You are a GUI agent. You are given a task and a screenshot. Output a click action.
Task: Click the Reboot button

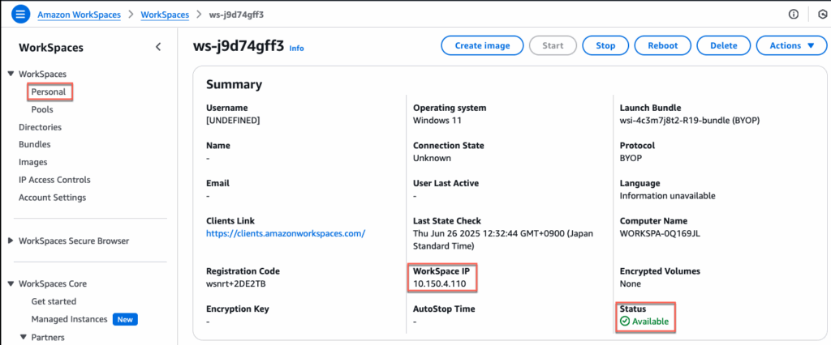coord(662,46)
